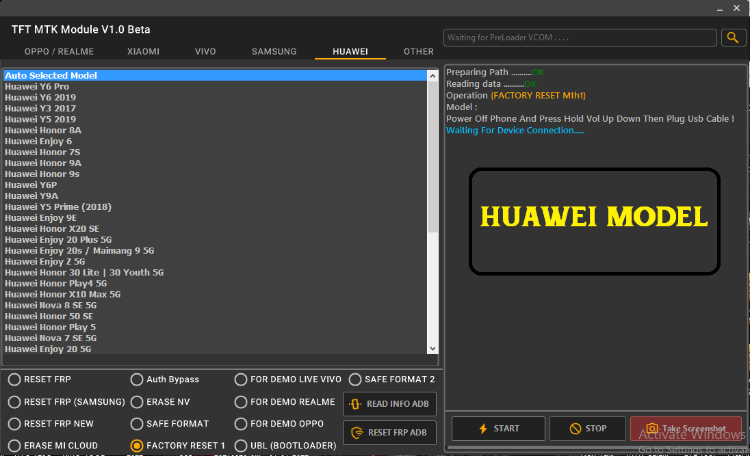Select Huawei Honor 9s in list
The height and width of the screenshot is (456, 750).
click(x=215, y=174)
